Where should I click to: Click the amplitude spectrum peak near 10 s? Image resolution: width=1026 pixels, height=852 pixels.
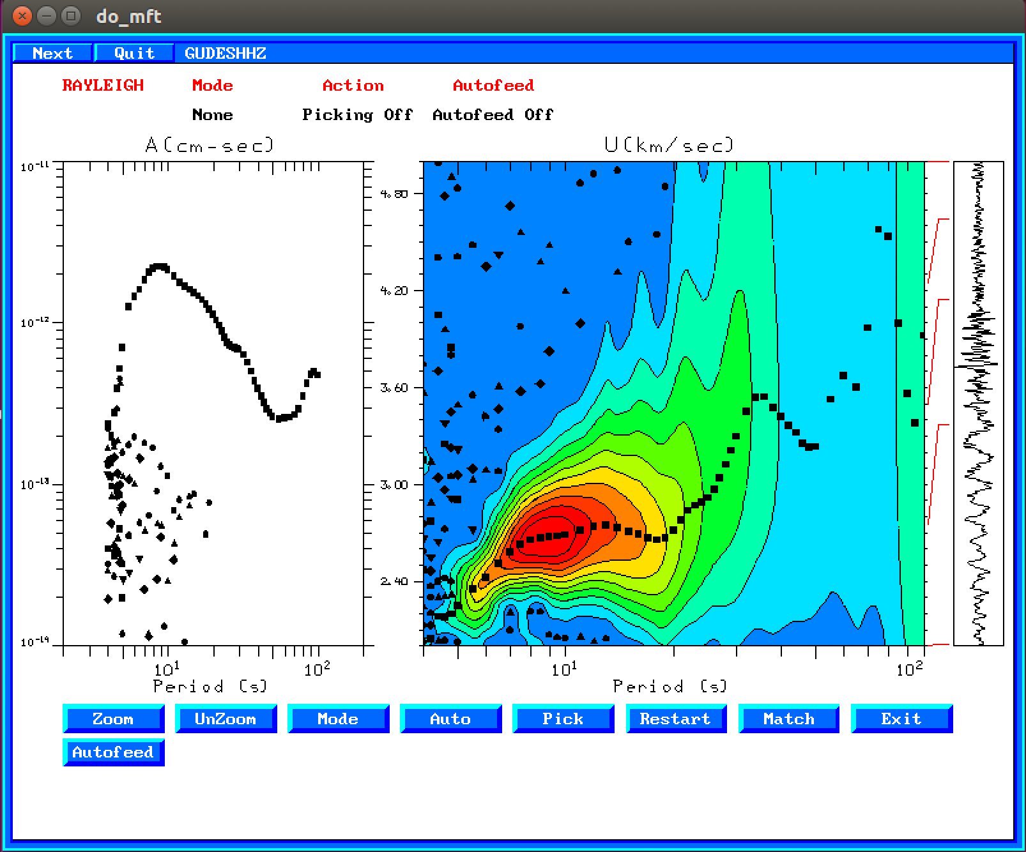click(159, 267)
